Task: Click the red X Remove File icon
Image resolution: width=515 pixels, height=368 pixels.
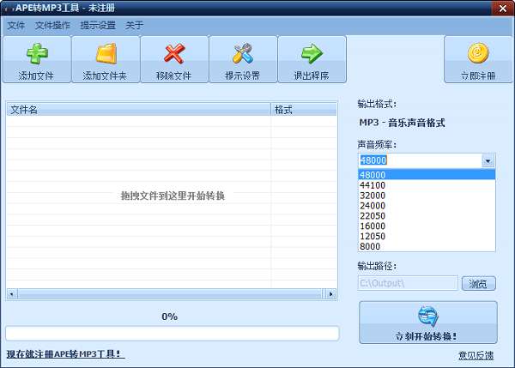Action: coord(174,53)
